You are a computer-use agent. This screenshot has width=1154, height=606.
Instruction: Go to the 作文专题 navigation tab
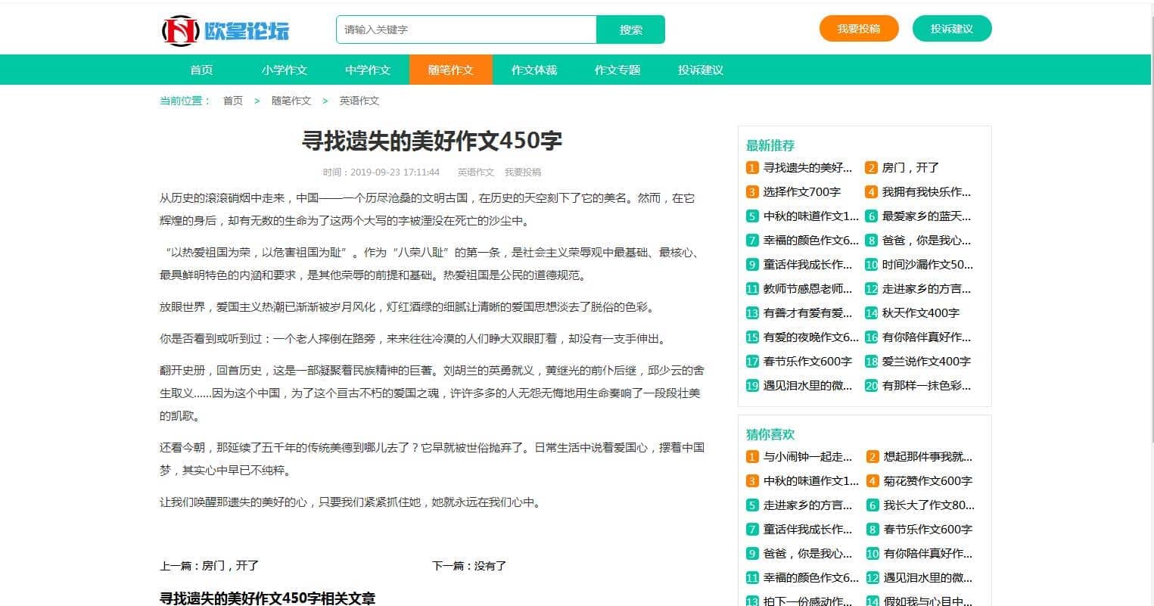(x=617, y=70)
